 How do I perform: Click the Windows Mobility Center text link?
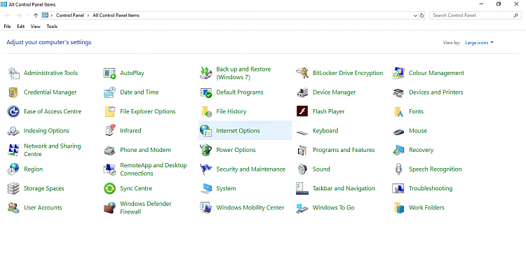click(x=250, y=208)
